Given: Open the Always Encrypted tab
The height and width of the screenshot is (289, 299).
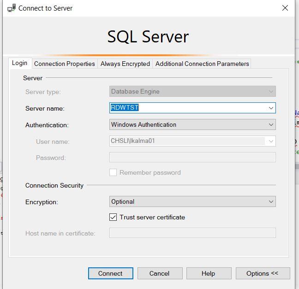Looking at the screenshot, I should coord(125,64).
